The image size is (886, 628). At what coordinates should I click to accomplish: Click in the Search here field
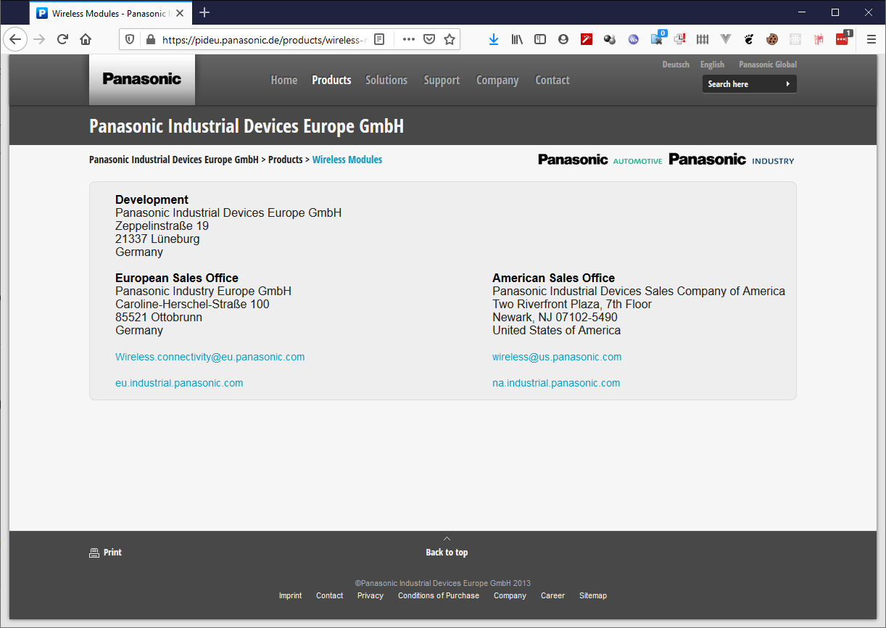click(743, 84)
